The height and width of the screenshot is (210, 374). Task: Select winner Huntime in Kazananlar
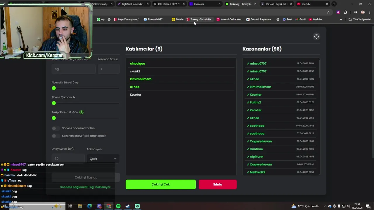(x=256, y=149)
